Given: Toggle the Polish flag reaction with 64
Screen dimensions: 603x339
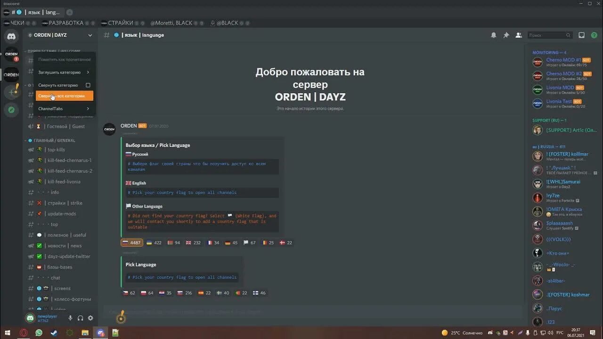Looking at the screenshot, I should [147, 293].
